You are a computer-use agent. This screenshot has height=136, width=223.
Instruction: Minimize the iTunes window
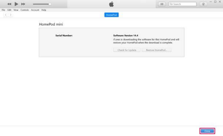pyautogui.click(x=211, y=2)
